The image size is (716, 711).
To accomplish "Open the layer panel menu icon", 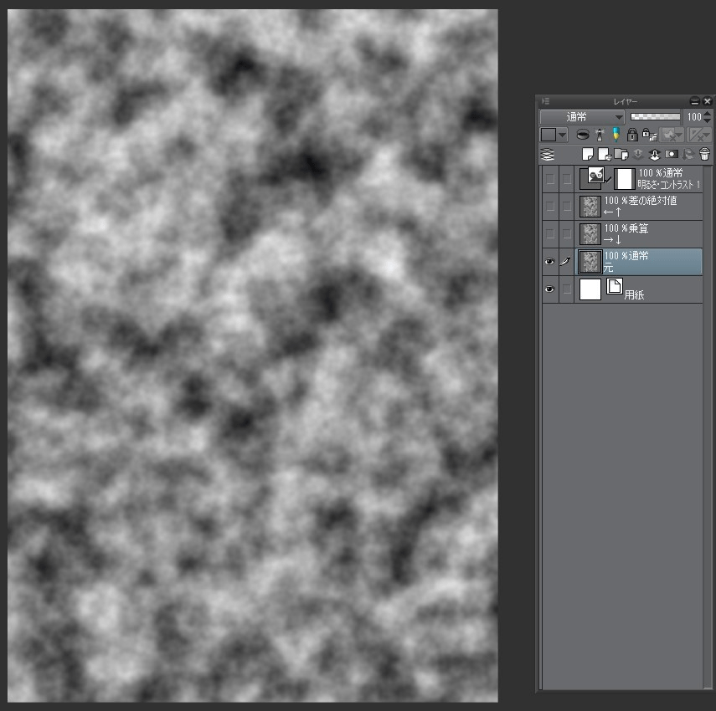I will click(546, 101).
